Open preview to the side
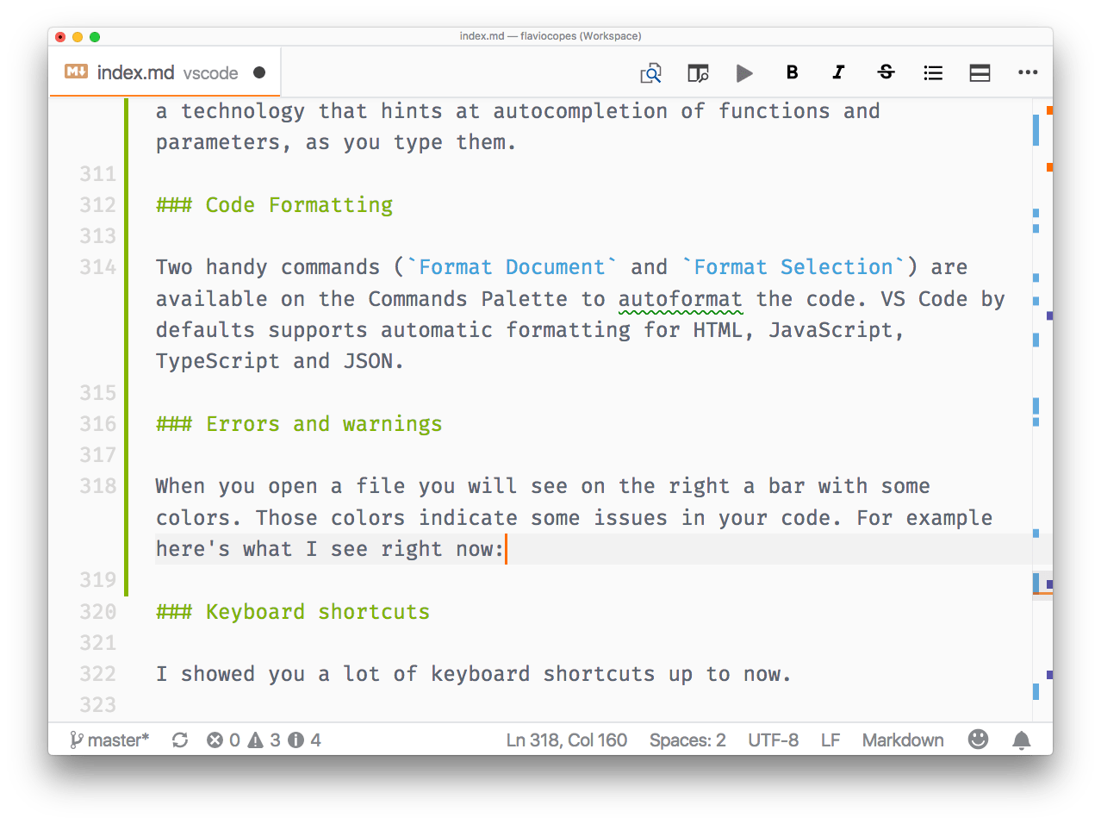This screenshot has width=1101, height=824. pyautogui.click(x=698, y=73)
